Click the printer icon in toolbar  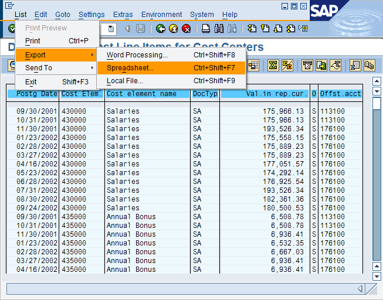click(206, 28)
